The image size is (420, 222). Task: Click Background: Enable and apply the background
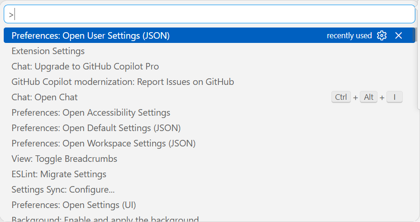point(105,219)
